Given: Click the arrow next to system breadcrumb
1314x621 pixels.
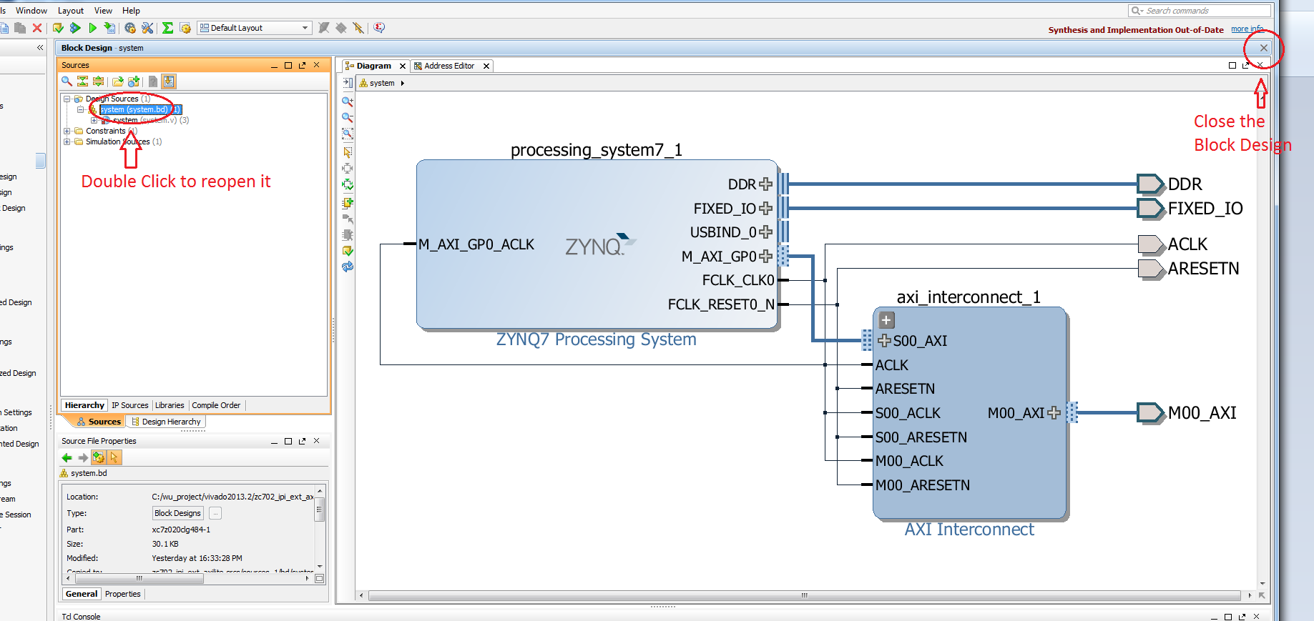Looking at the screenshot, I should [403, 83].
